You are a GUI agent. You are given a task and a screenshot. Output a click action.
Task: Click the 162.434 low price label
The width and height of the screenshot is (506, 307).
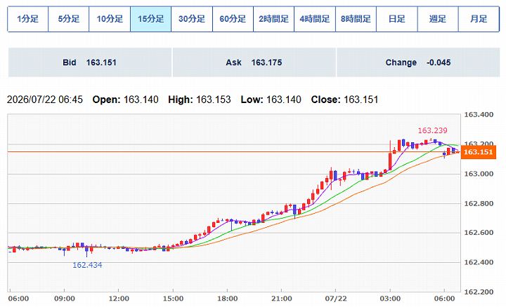pyautogui.click(x=87, y=265)
